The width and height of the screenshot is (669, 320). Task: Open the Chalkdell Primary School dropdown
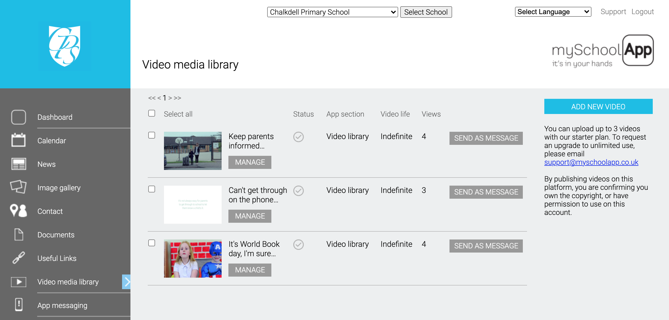(x=332, y=12)
